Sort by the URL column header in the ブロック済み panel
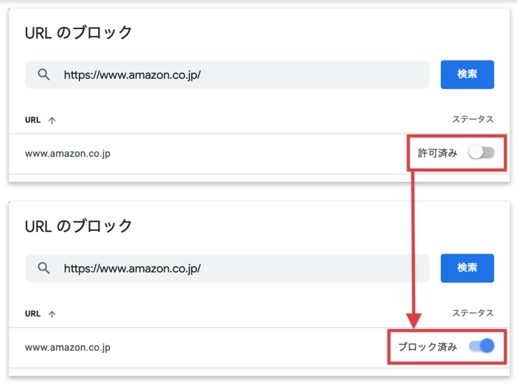The height and width of the screenshot is (385, 517). [33, 313]
